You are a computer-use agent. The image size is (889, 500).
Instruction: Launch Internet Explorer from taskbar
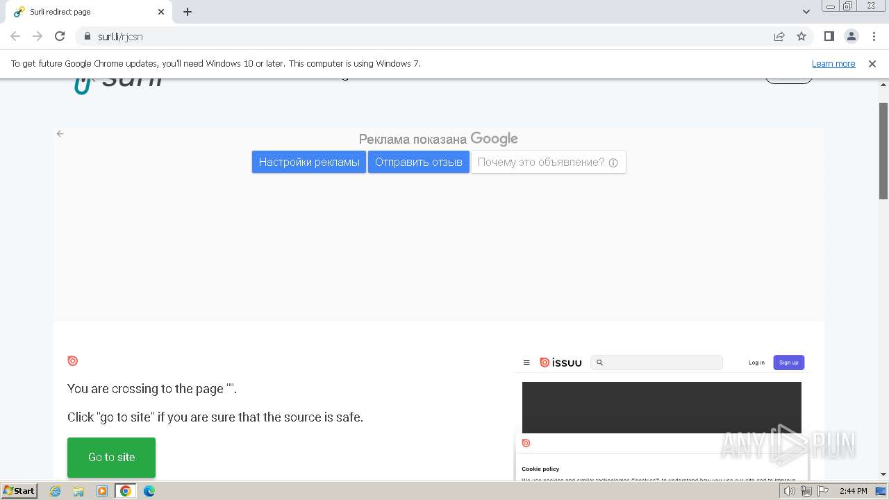(x=55, y=491)
